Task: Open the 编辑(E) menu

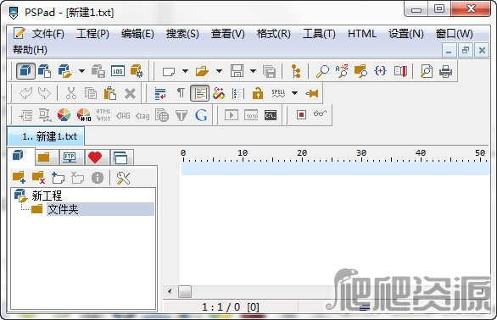Action: click(x=137, y=34)
